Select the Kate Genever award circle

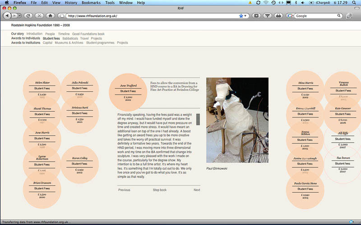[x=343, y=115]
